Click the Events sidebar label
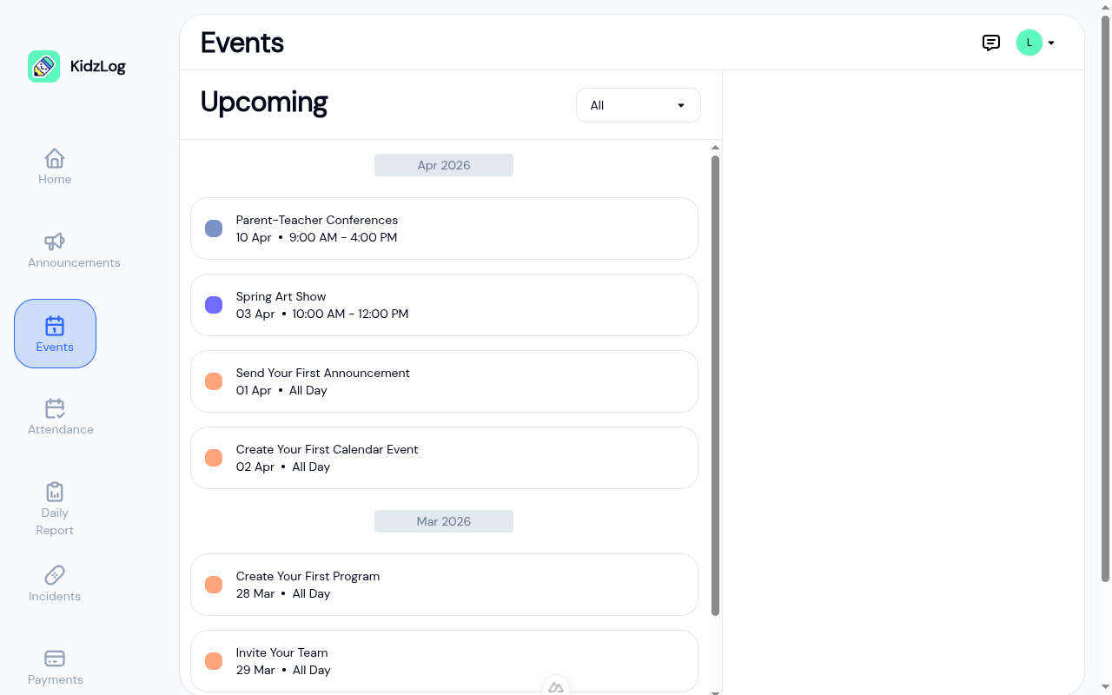The width and height of the screenshot is (1112, 695). [x=55, y=347]
